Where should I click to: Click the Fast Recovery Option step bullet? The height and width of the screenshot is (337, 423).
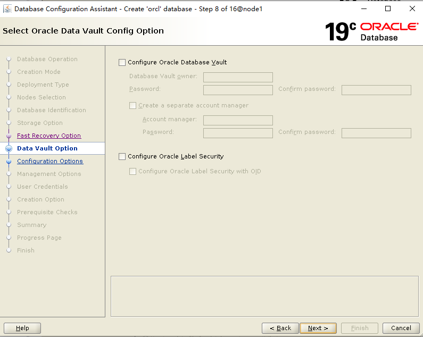coord(9,136)
